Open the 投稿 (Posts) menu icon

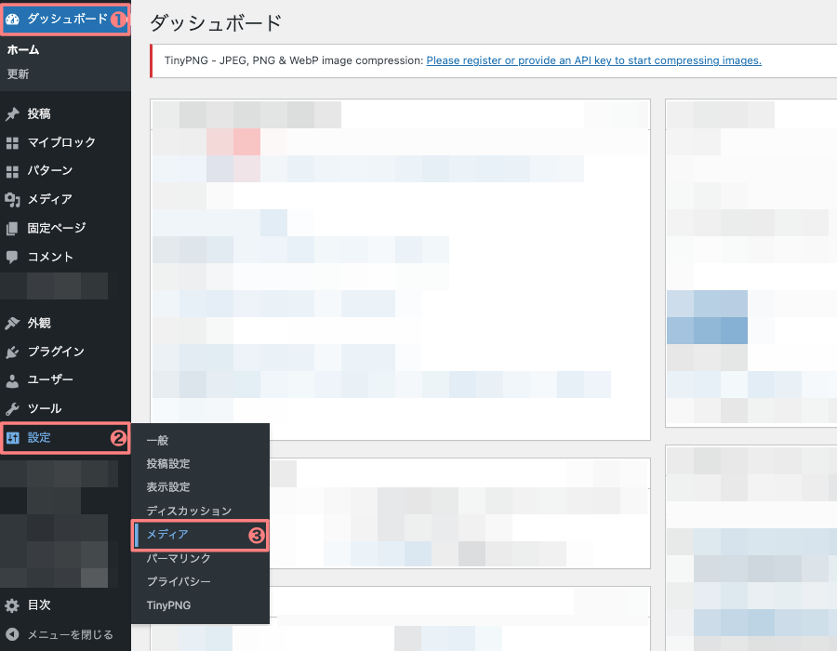[13, 113]
